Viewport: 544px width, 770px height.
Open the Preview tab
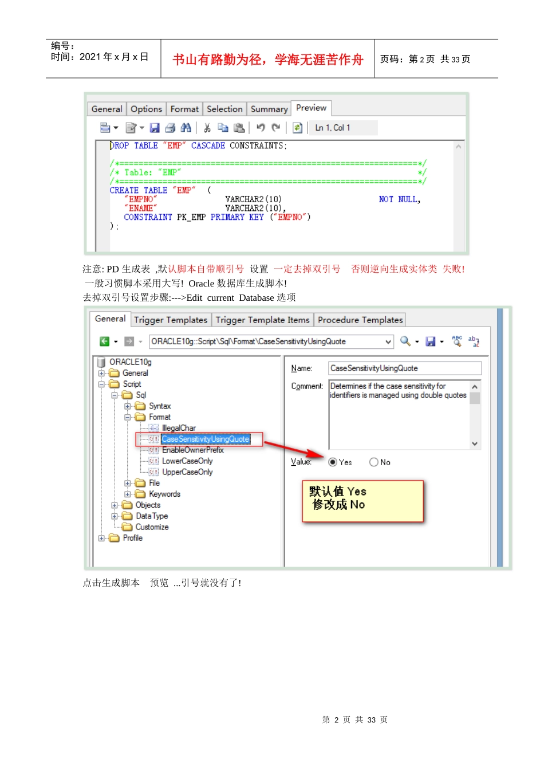pyautogui.click(x=312, y=108)
